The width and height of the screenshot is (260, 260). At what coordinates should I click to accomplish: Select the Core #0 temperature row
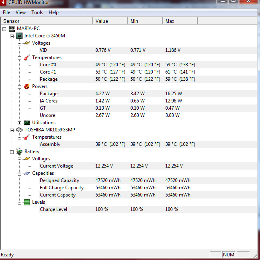[x=148, y=65]
